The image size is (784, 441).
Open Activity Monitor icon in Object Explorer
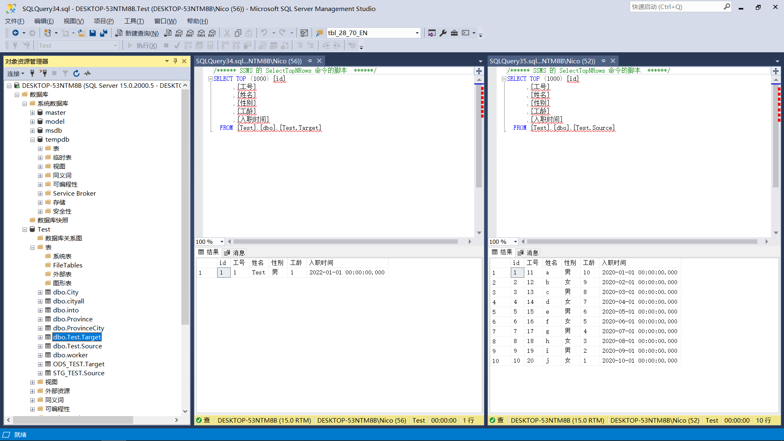coord(87,73)
